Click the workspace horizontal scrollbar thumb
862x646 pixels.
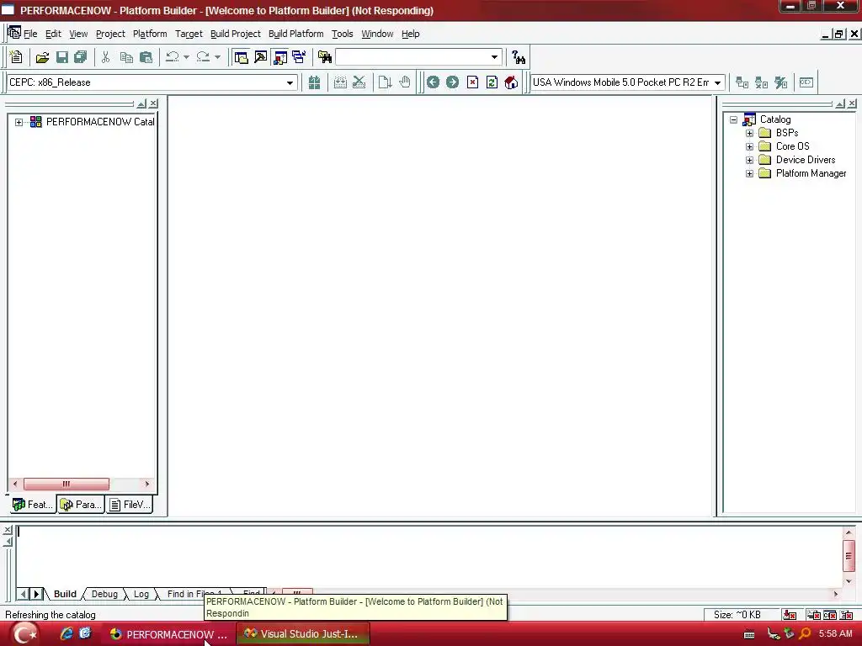67,484
